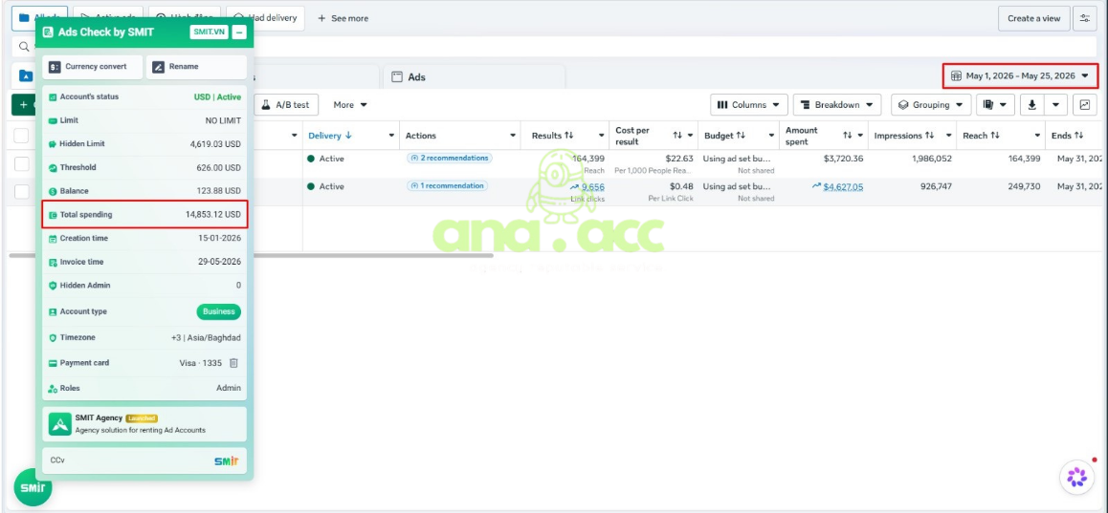Click the sort arrows on Results column
The width and height of the screenshot is (1108, 513).
568,136
